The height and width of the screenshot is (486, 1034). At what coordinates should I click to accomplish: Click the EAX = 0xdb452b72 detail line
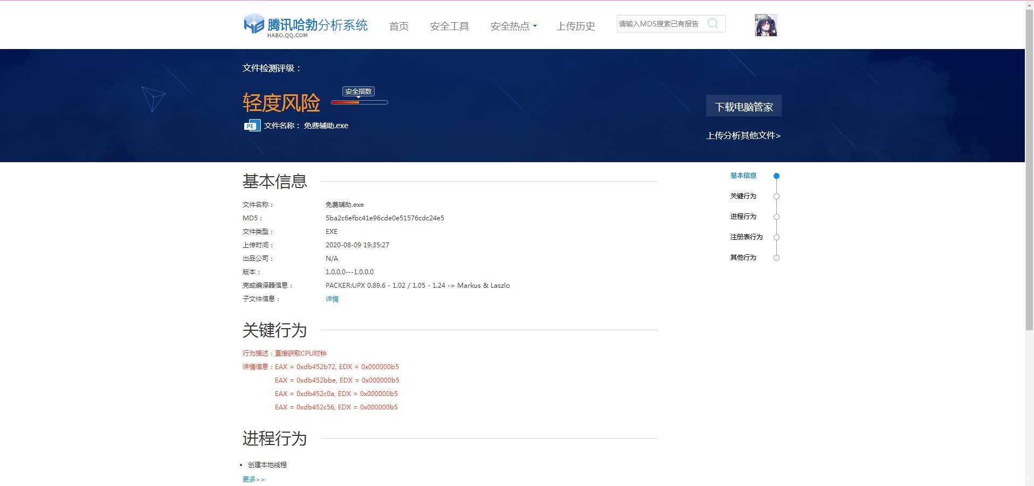tap(337, 367)
